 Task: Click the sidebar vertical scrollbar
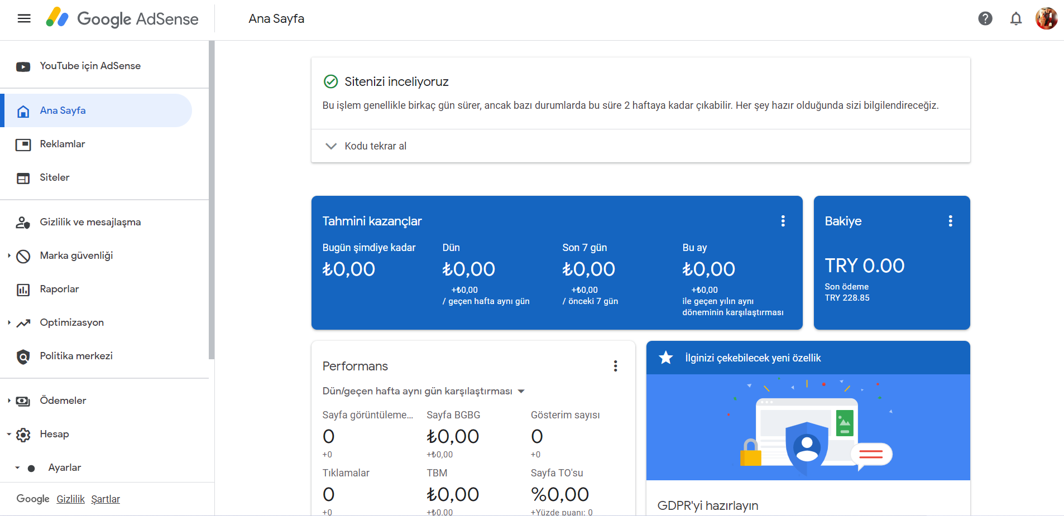(211, 200)
